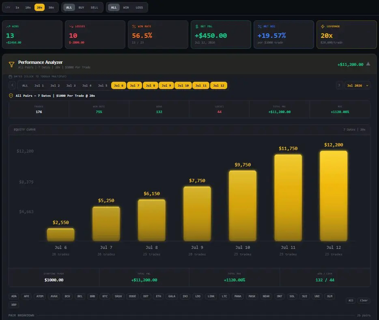Click the previous dates arrow
Viewport: 379px width, 320px height.
pyautogui.click(x=12, y=85)
